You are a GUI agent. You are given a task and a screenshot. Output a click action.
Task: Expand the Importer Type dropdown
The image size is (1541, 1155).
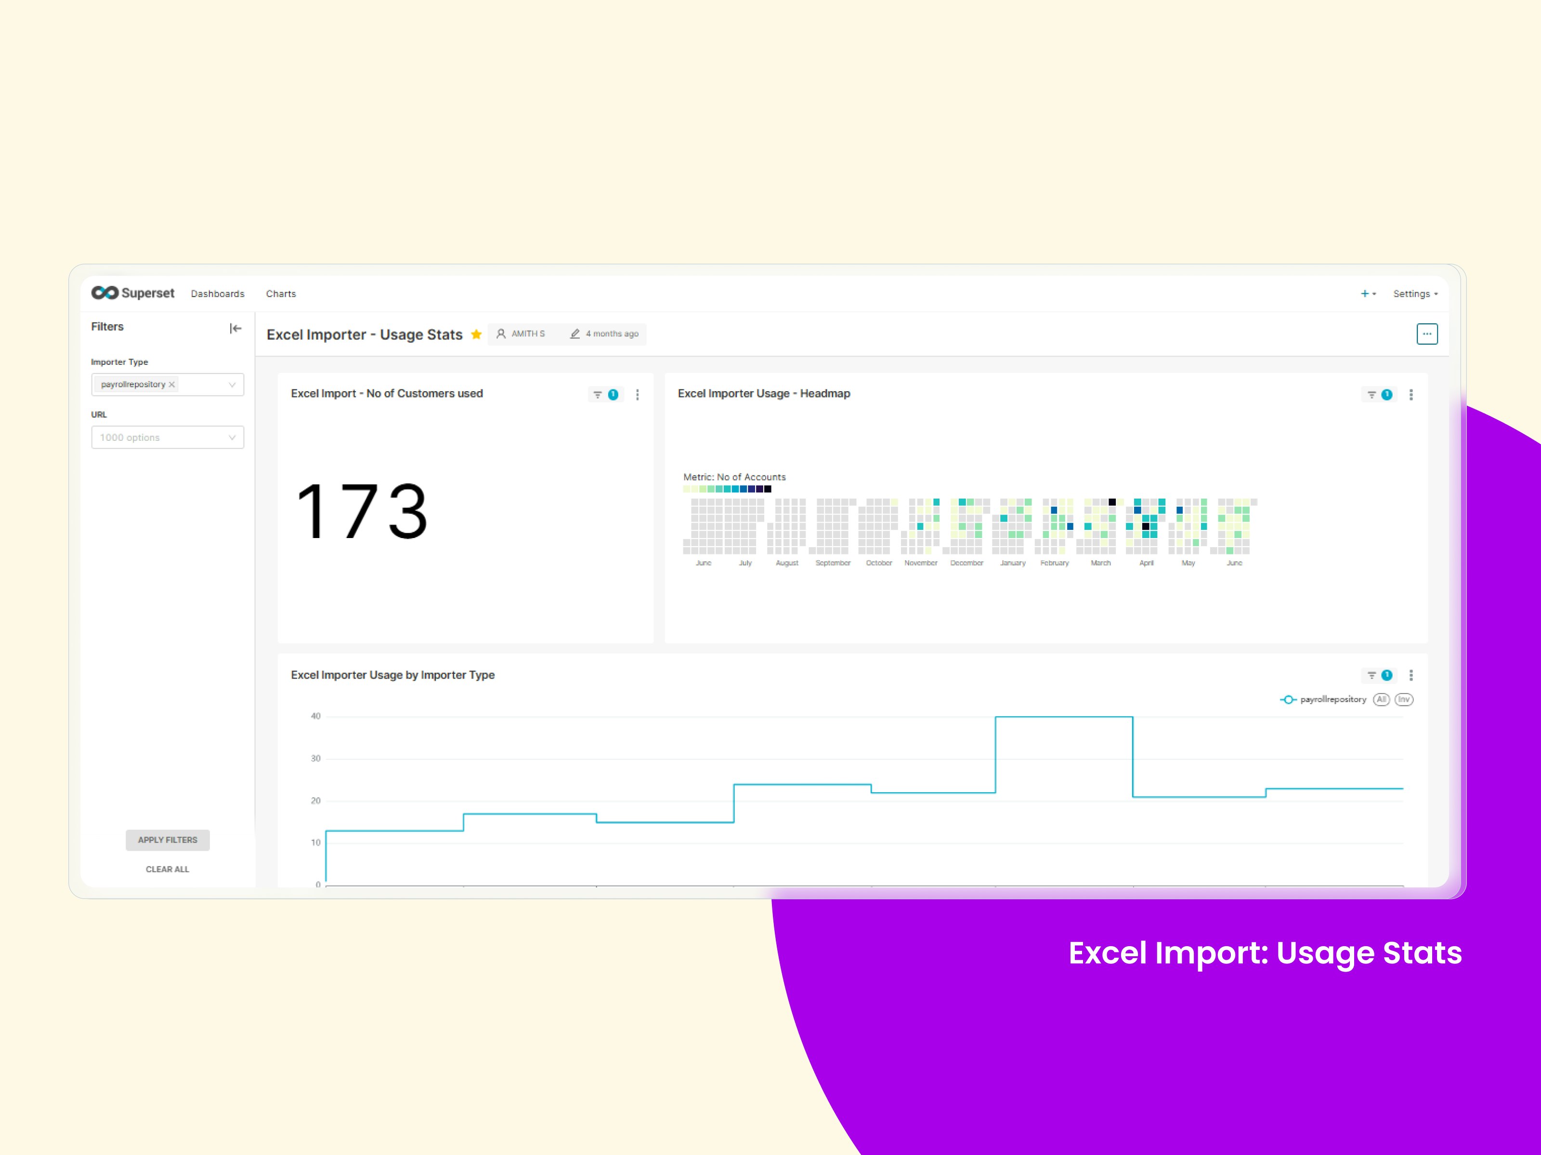click(232, 385)
